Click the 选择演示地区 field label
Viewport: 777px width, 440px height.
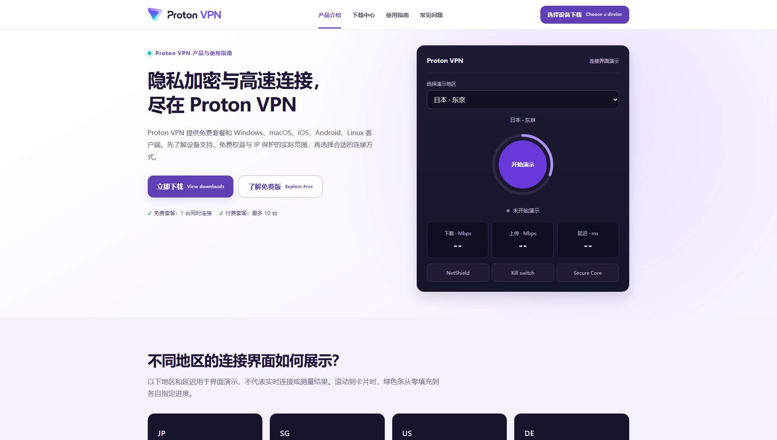442,84
